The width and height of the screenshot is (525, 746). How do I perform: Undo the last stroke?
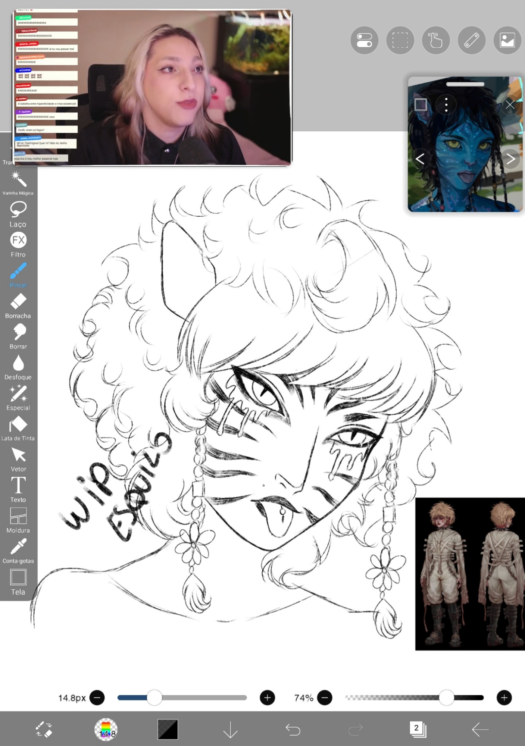(293, 729)
